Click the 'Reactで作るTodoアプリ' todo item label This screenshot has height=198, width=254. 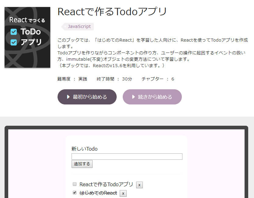click(106, 184)
